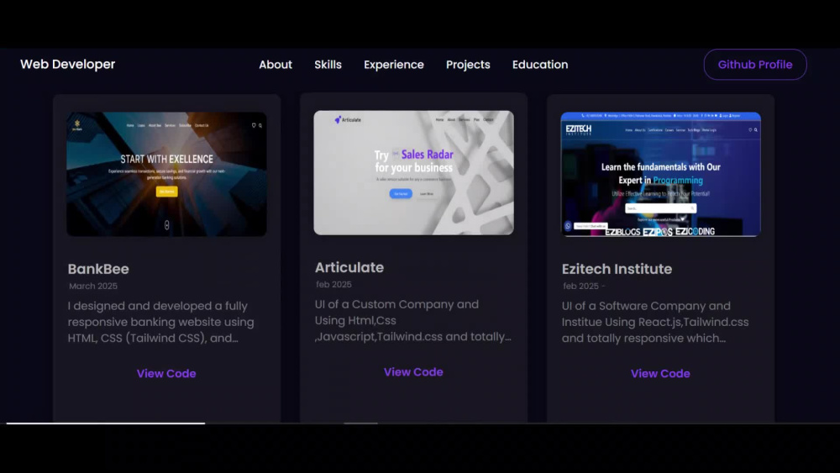Click the scroll mouse icon in BankBee preview

click(166, 225)
